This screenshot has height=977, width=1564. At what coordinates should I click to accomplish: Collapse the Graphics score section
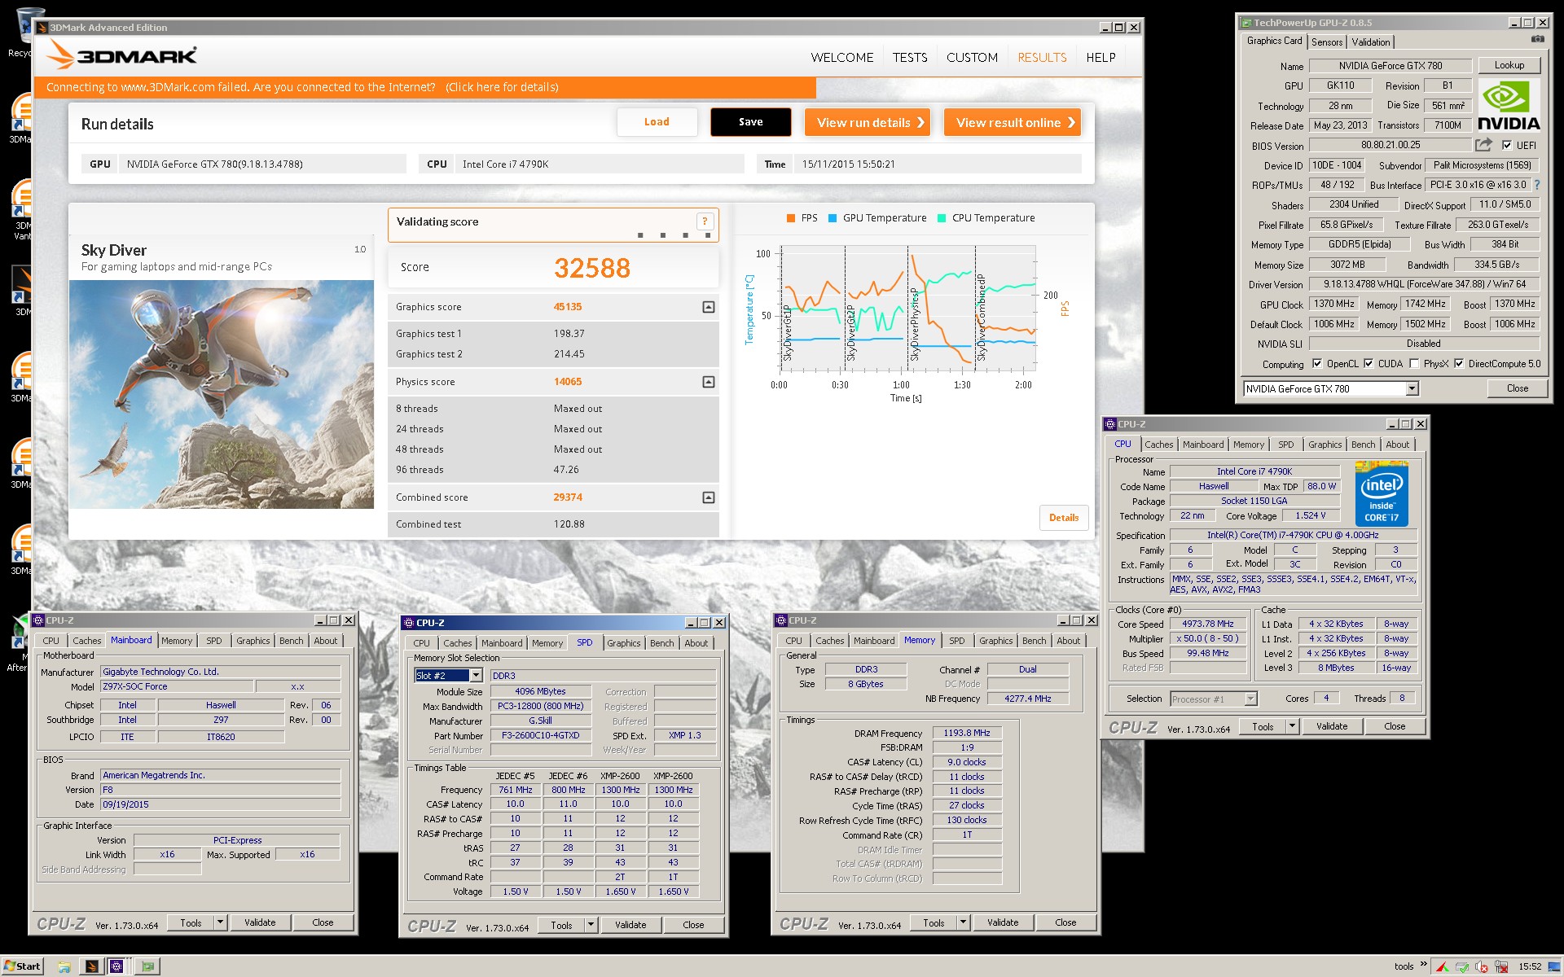pyautogui.click(x=709, y=307)
